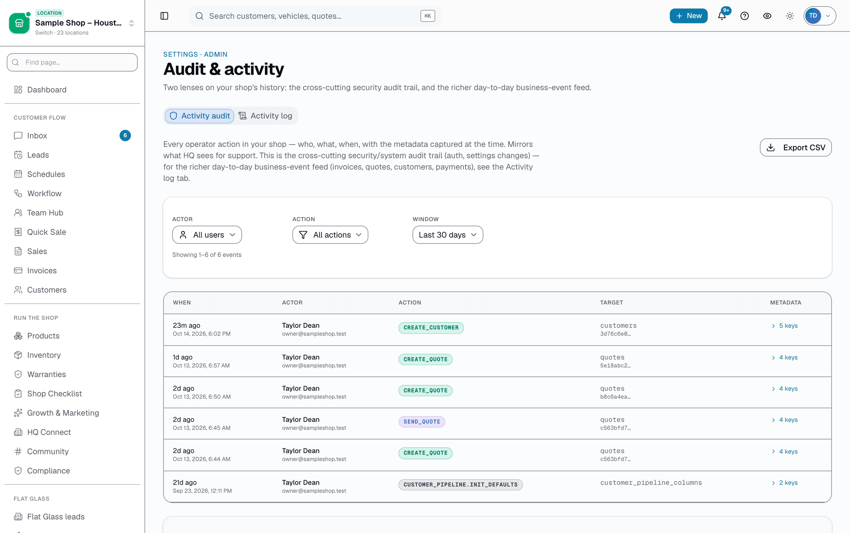Click the Compliance shield icon
850x533 pixels.
(x=18, y=471)
